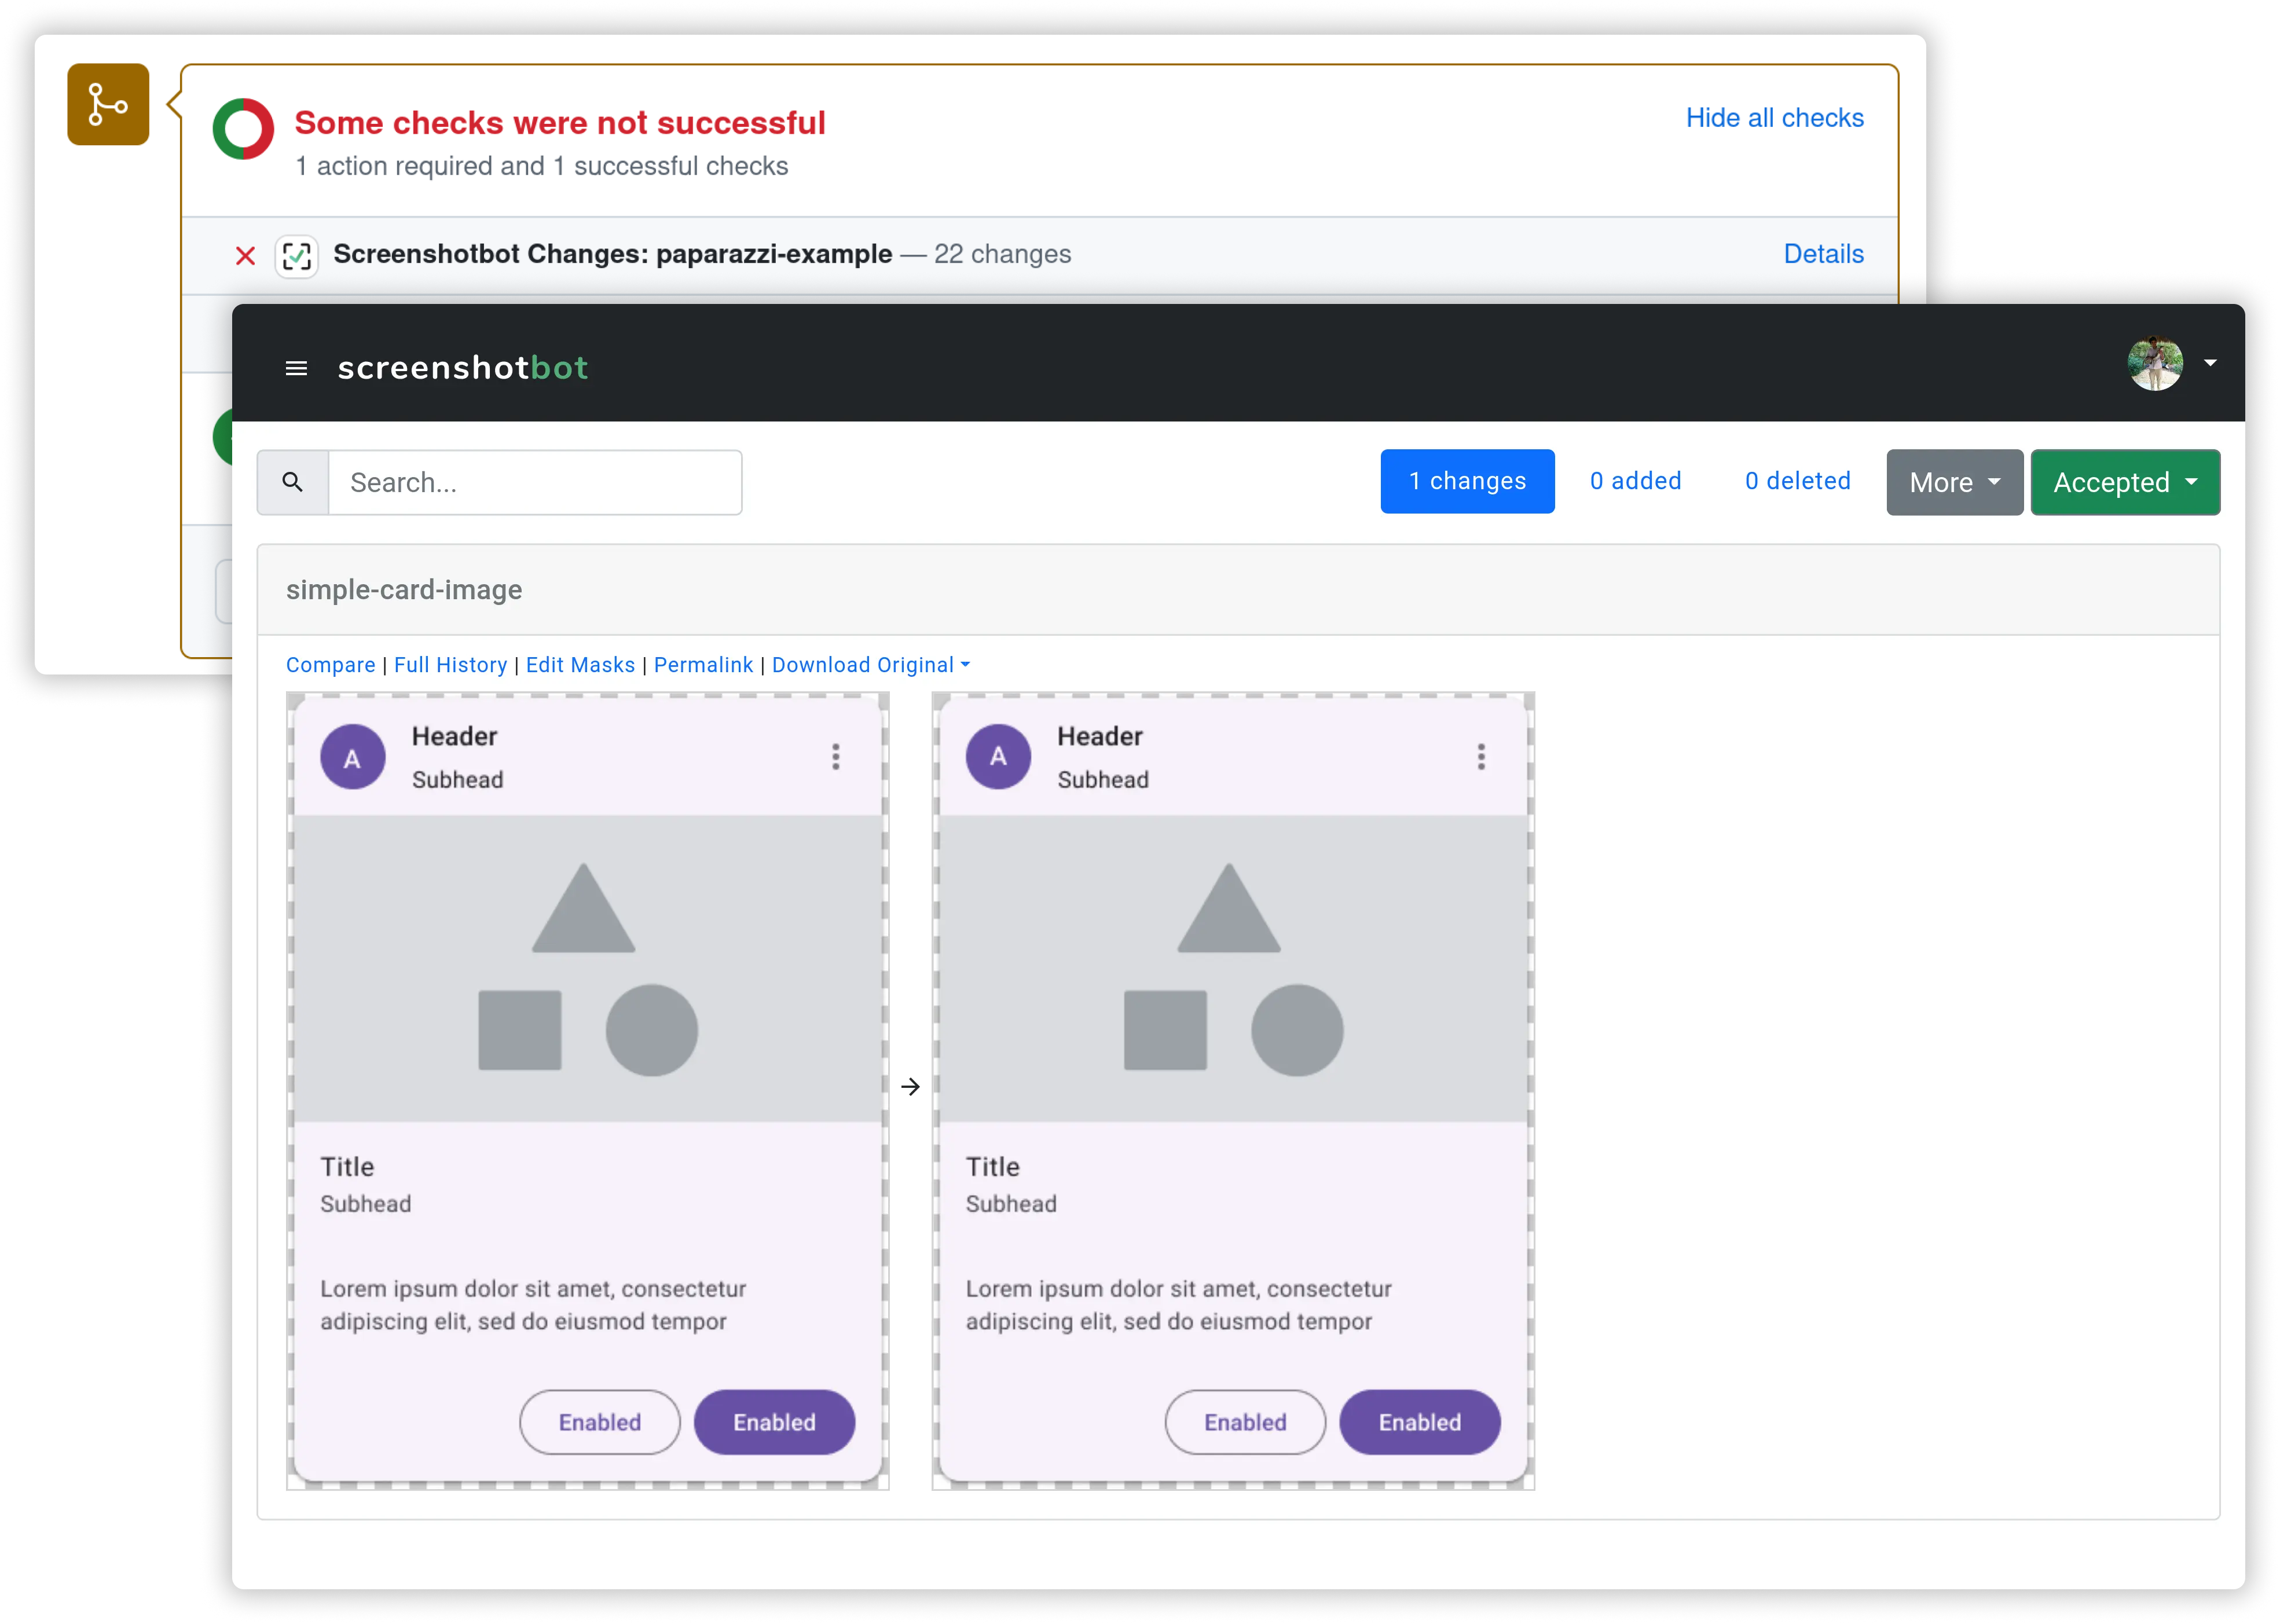
Task: Click left card's three-dot overflow menu
Action: (x=836, y=757)
